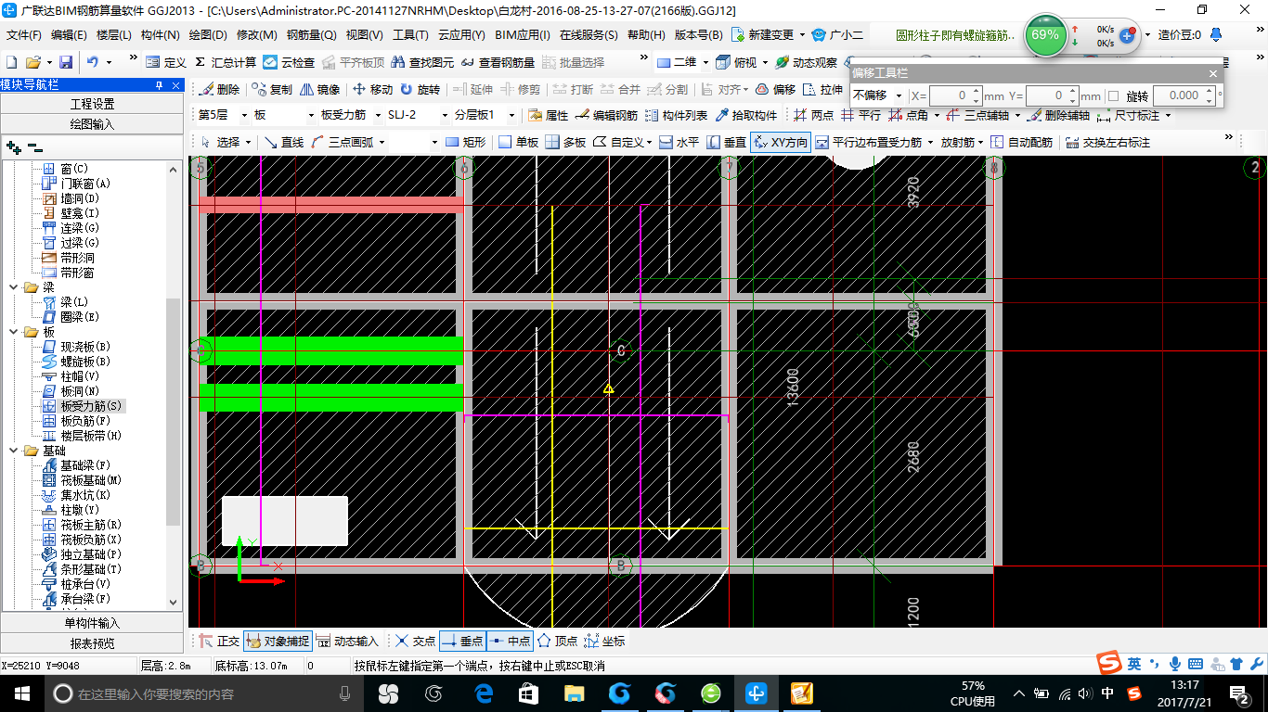Choose 单板 single slab mode
Screen dimensions: 1268x712
click(x=518, y=142)
